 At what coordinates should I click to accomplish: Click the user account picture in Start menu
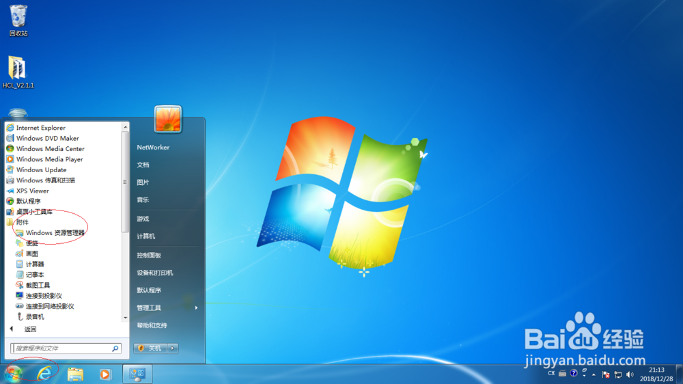(x=168, y=119)
